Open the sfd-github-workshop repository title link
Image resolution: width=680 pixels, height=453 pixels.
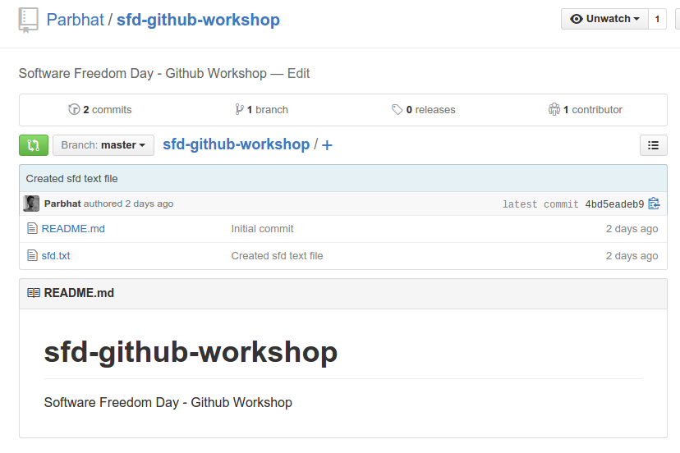coord(198,20)
